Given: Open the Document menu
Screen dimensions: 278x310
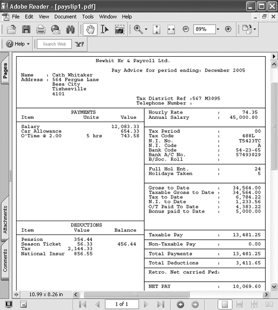Looking at the screenshot, I should pos(65,17).
